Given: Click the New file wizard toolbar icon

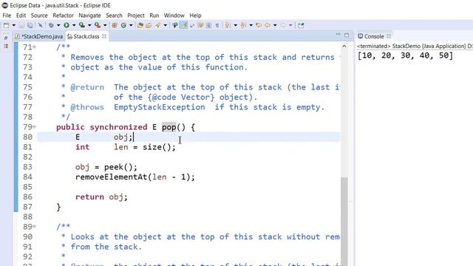Looking at the screenshot, I should [7, 25].
